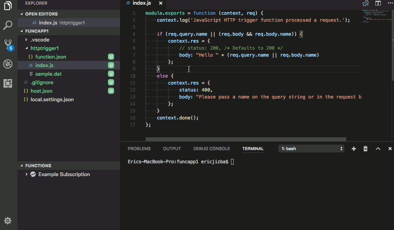The image size is (394, 230).
Task: Open the Search view in activity bar
Action: tap(8, 25)
